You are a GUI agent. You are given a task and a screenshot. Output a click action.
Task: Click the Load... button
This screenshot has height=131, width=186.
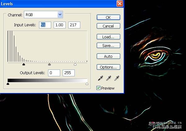(x=108, y=37)
